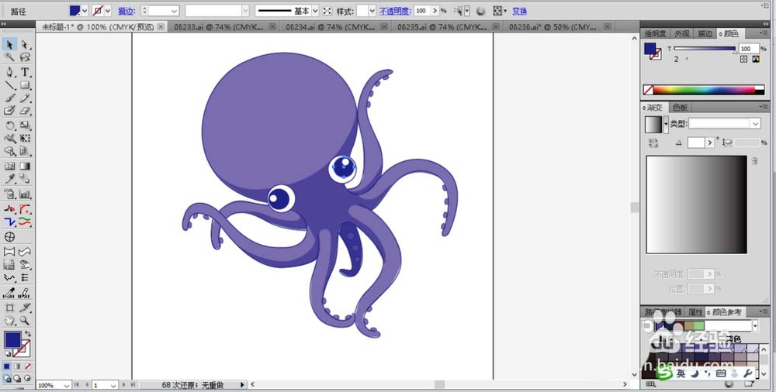
Task: Select the Rotate tool
Action: (9, 126)
